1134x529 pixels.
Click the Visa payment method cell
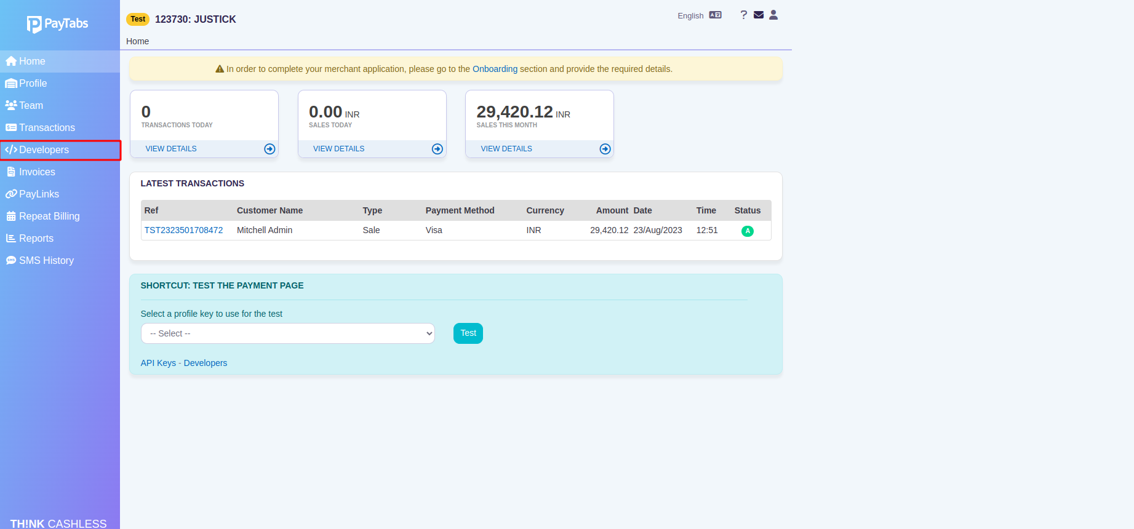tap(434, 230)
